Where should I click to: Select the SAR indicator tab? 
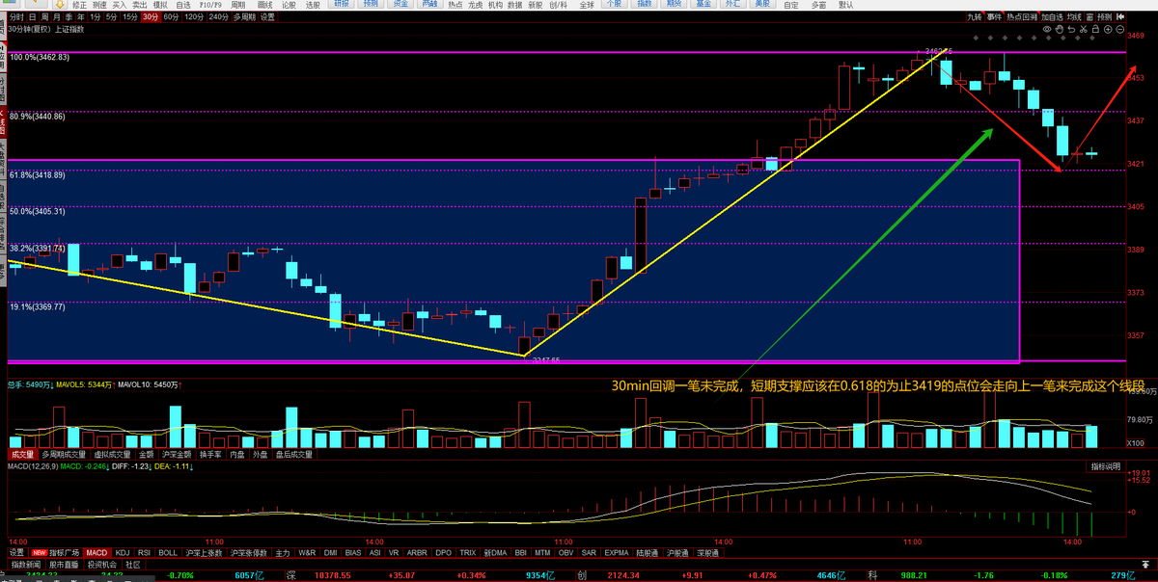click(590, 553)
